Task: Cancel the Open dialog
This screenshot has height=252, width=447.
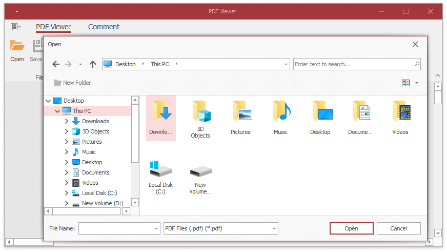Action: tap(398, 228)
